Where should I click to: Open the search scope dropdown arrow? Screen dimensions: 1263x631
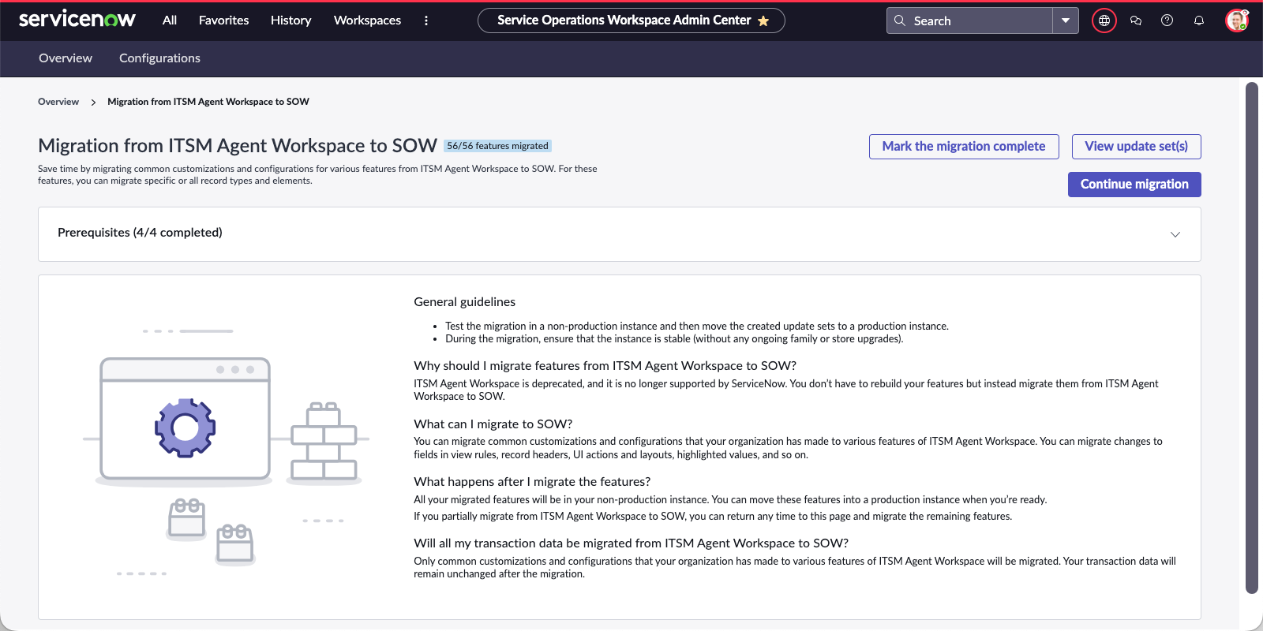(1066, 21)
